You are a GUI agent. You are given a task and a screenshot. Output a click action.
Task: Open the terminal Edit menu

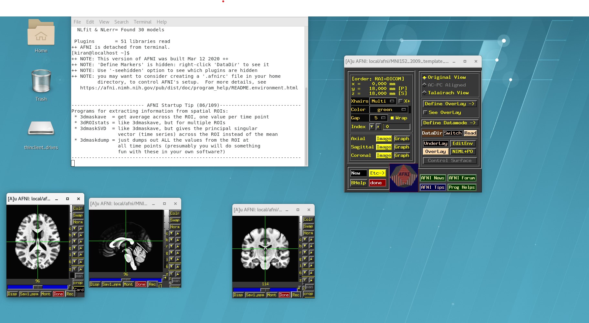(90, 22)
